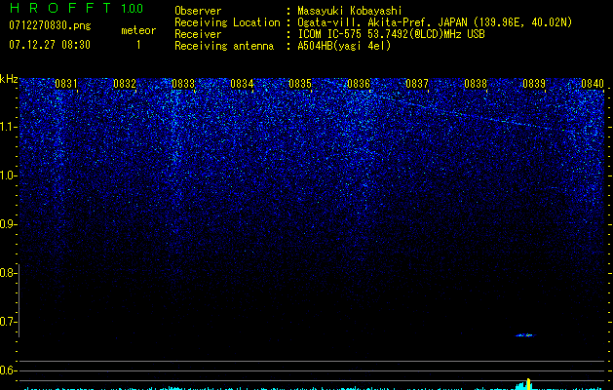Viewport: 613px width, 390px height.
Task: Click the 0840 time marker
Action: 593,84
